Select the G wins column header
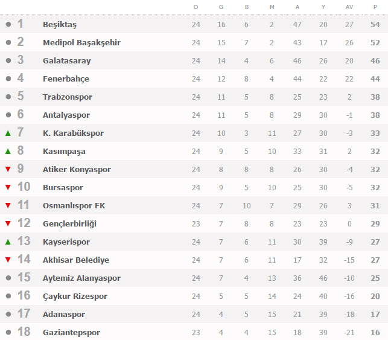Viewport: 388px width, 340px height. [221, 7]
